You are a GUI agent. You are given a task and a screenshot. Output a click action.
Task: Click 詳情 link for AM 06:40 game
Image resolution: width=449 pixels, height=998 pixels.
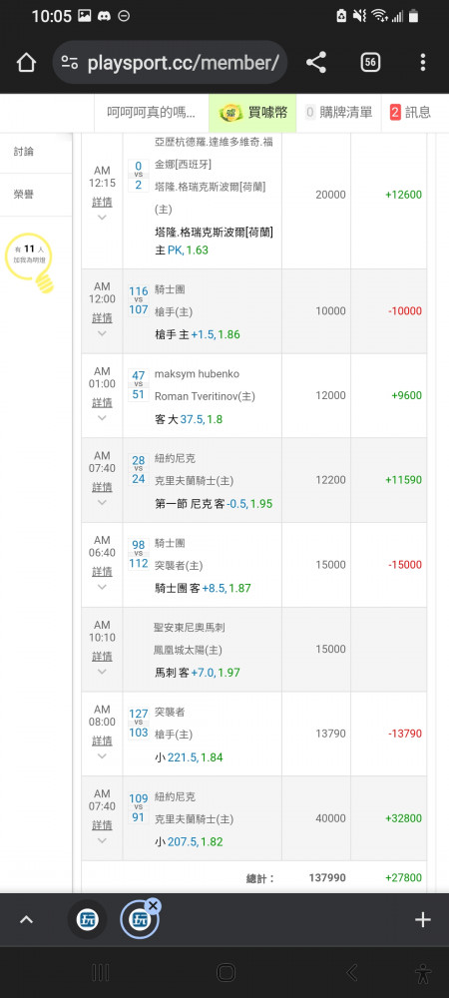pos(102,572)
